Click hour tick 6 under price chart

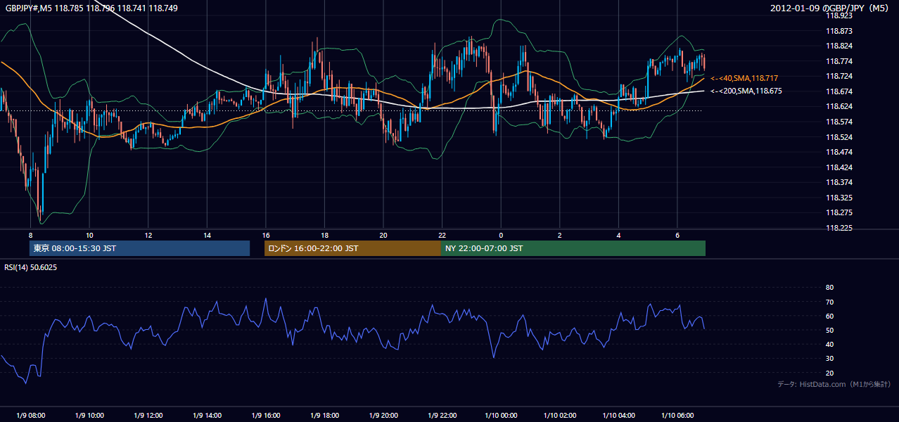click(x=677, y=235)
